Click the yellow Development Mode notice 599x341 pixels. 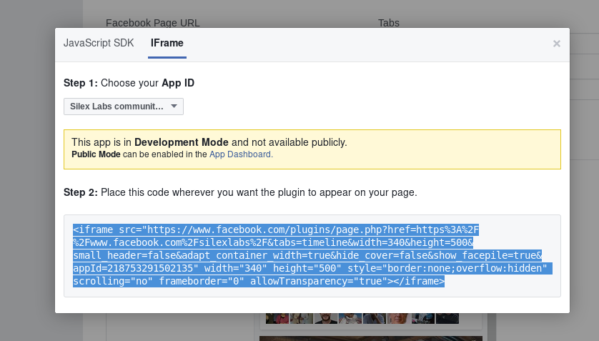(312, 149)
